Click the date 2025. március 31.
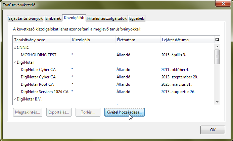233x141 pixels. pyautogui.click(x=176, y=84)
